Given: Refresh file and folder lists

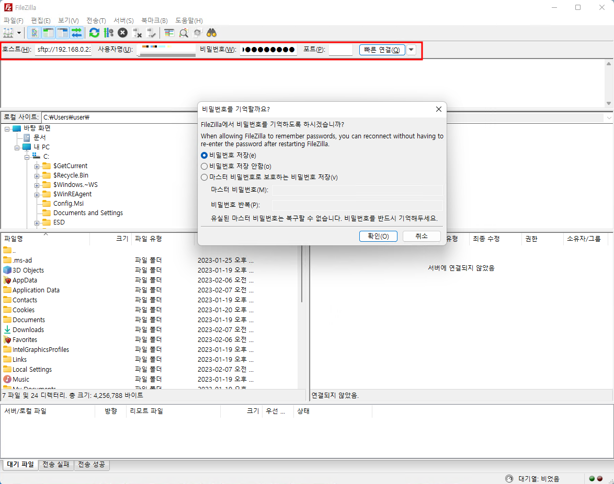Looking at the screenshot, I should coord(94,33).
